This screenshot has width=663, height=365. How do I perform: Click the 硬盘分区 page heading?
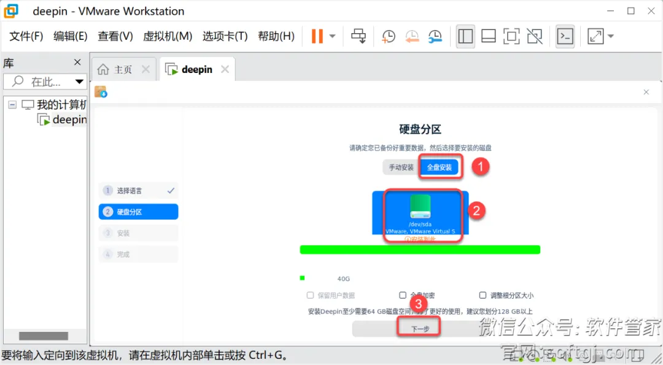click(x=420, y=129)
